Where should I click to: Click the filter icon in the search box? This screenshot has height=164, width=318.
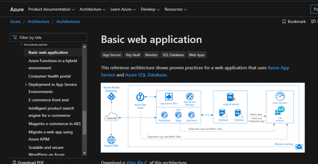click(15, 37)
